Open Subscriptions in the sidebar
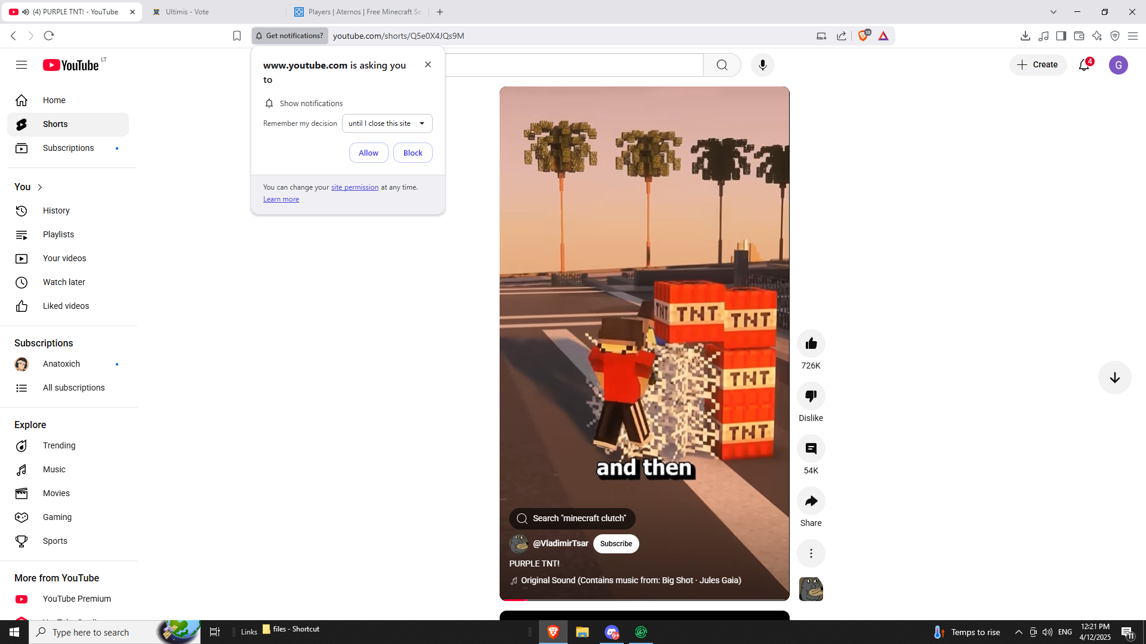The image size is (1146, 644). (x=68, y=148)
